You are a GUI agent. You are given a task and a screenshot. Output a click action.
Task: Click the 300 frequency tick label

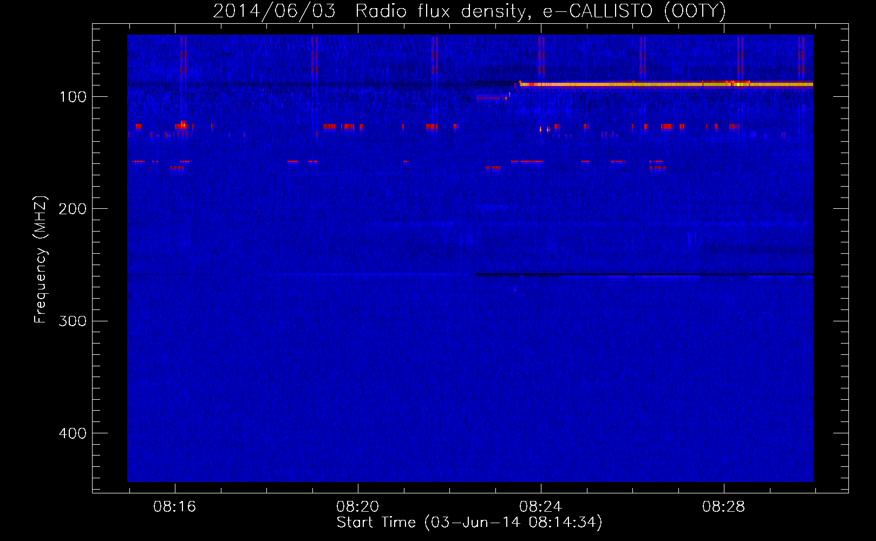click(73, 321)
